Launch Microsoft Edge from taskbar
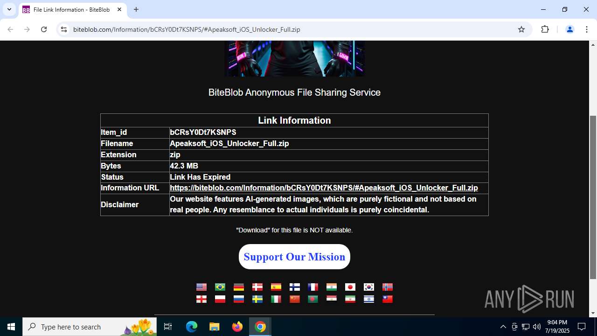 (x=192, y=327)
